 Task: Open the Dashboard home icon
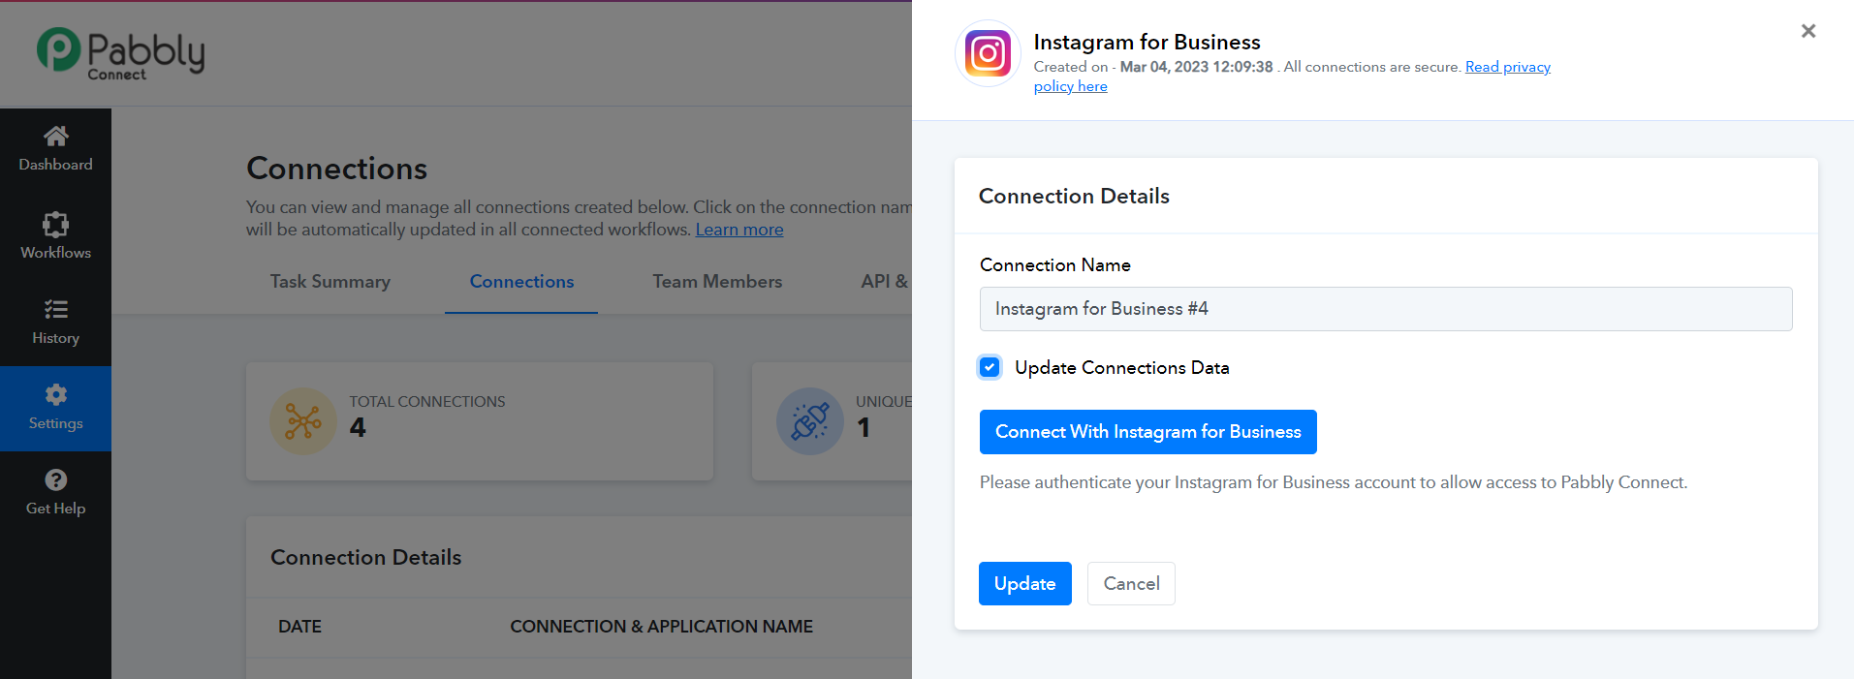coord(56,137)
